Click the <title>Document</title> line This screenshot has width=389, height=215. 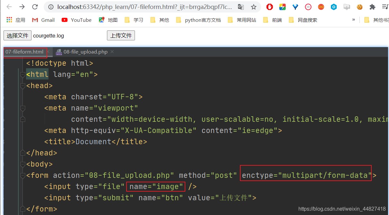pos(96,142)
